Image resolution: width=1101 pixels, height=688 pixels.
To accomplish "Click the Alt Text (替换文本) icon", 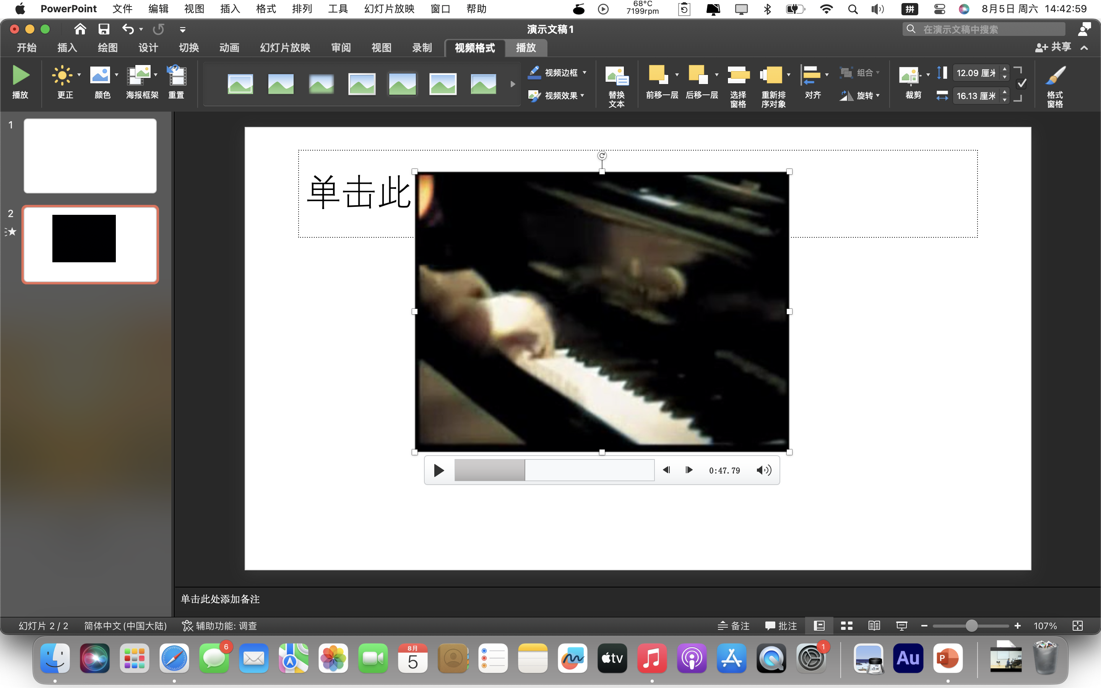I will (x=617, y=76).
